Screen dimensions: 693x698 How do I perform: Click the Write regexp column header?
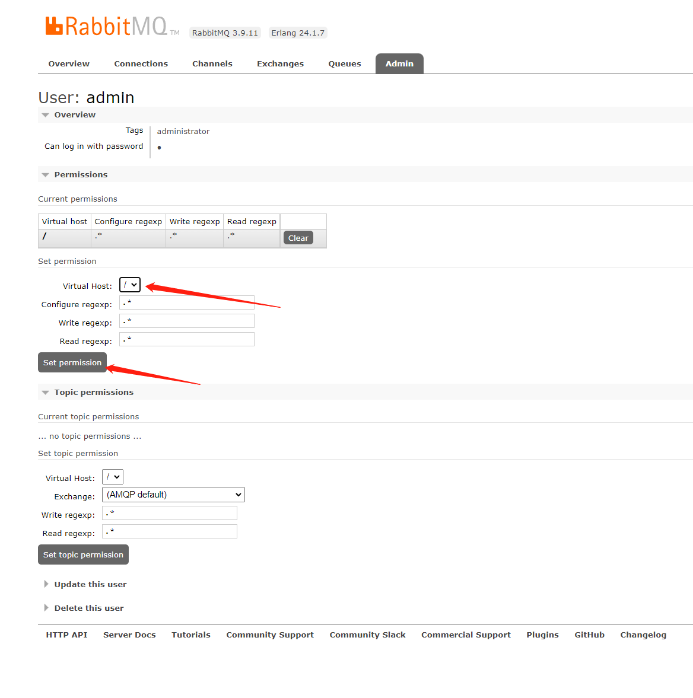(195, 222)
